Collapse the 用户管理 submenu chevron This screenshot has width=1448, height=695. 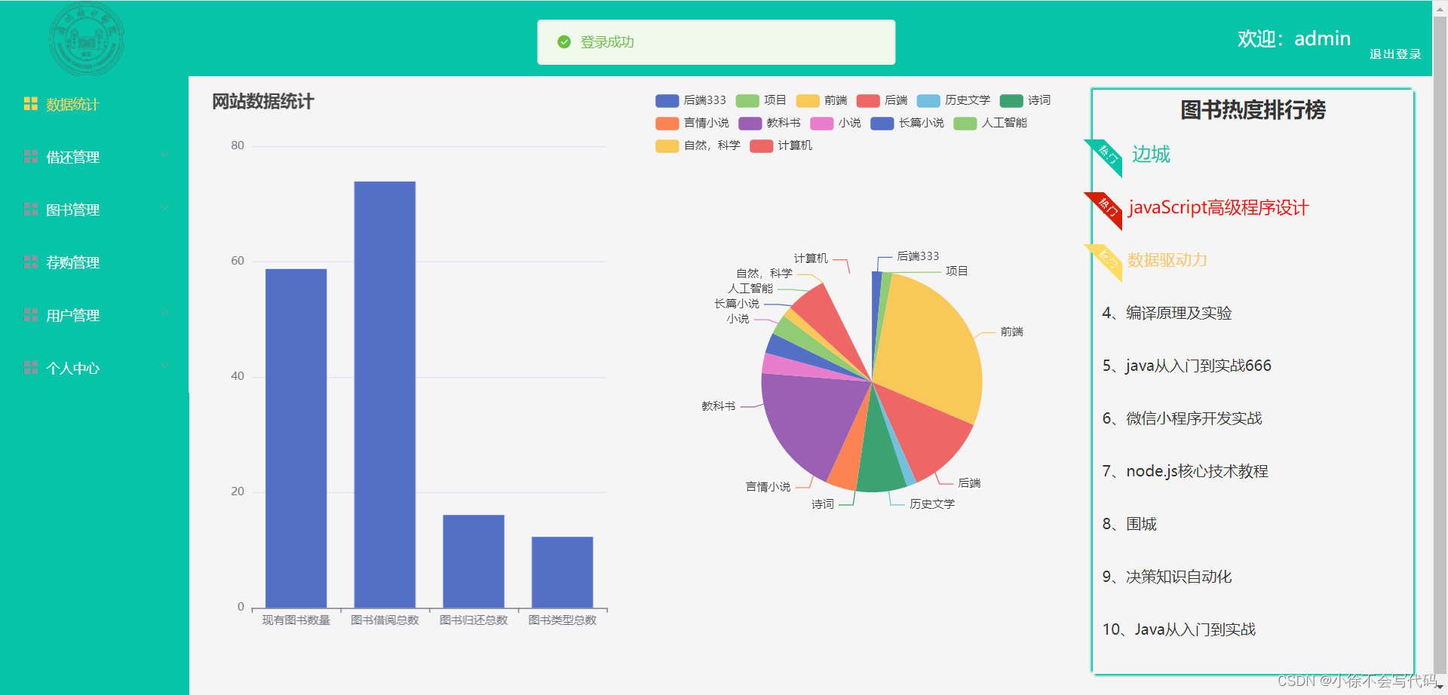pyautogui.click(x=165, y=313)
